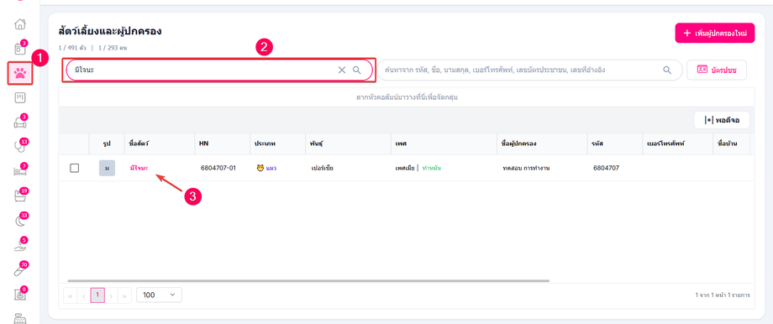Click breed cell เปอร์เซีย
Viewport: 773px width, 324px height.
tap(323, 168)
